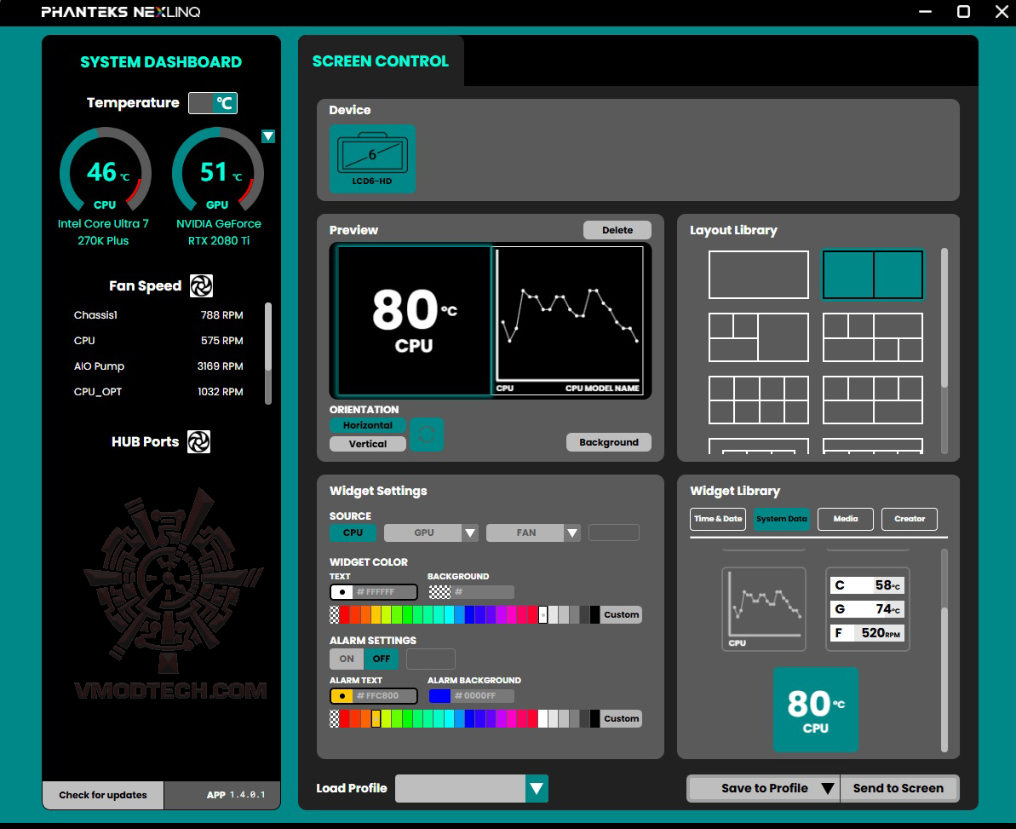Image resolution: width=1016 pixels, height=829 pixels.
Task: Click the CPU_OPT 1032 RPM row
Action: (158, 391)
